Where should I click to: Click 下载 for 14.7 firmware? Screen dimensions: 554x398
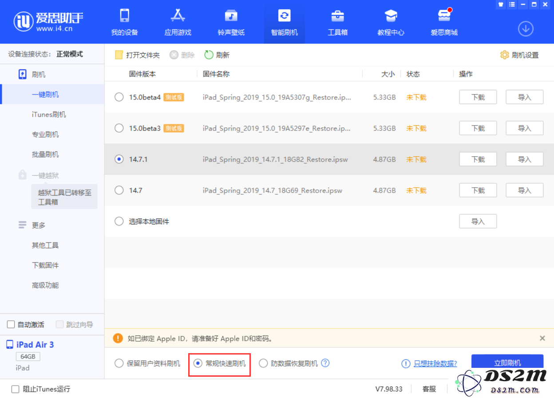pyautogui.click(x=478, y=190)
